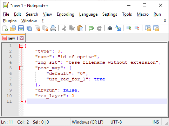Toggle synchronized horizontal scrolling icon

point(156,28)
